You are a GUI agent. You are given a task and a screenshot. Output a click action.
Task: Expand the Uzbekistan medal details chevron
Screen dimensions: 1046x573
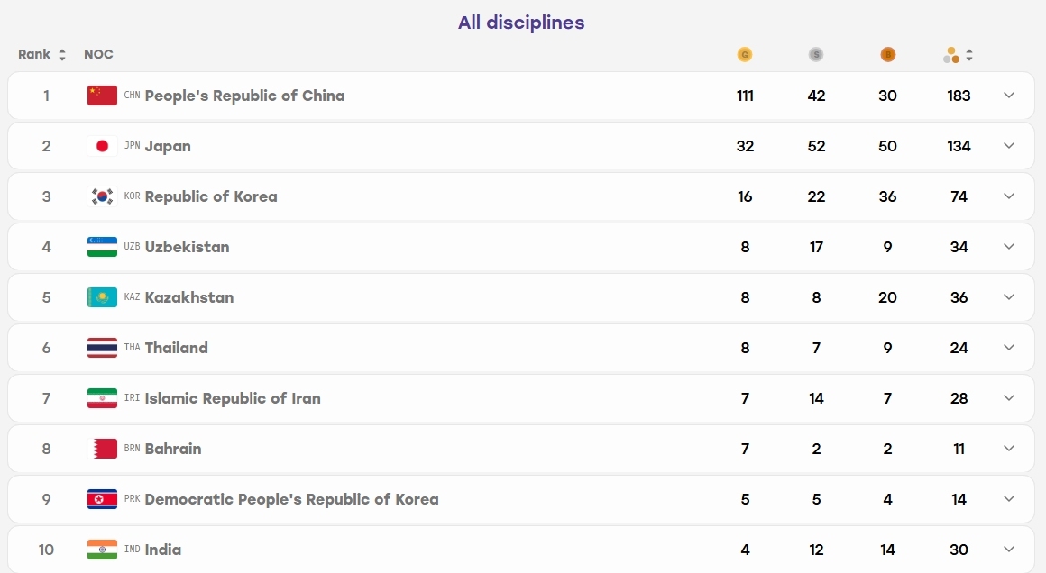tap(1009, 247)
